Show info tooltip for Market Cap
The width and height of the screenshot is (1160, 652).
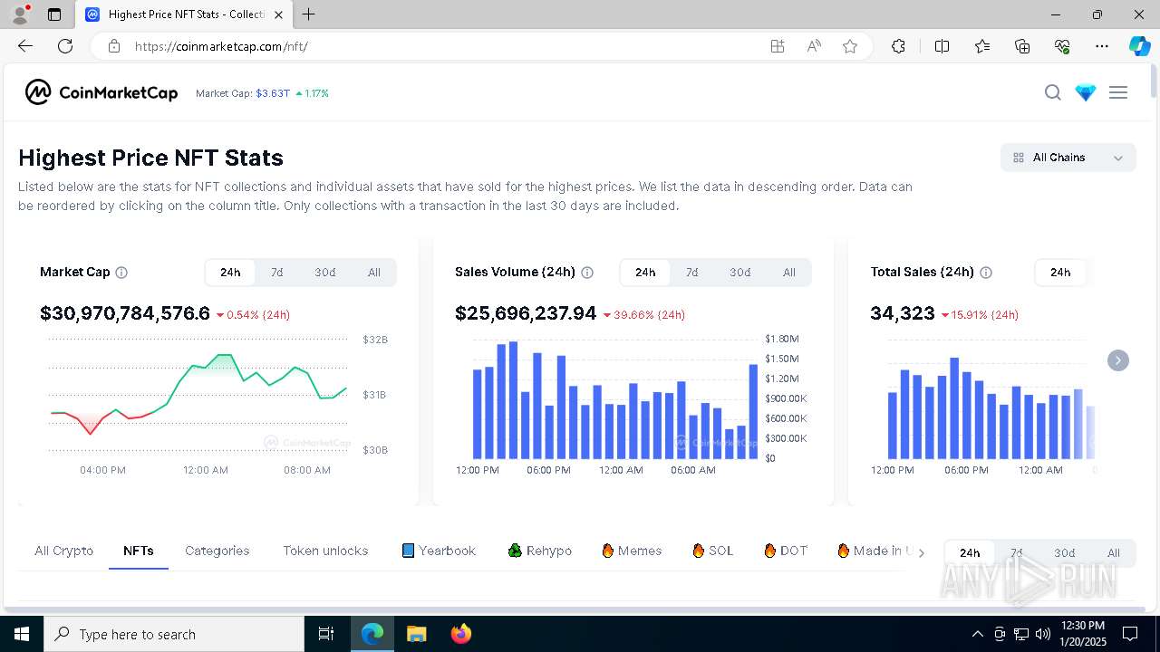(121, 273)
